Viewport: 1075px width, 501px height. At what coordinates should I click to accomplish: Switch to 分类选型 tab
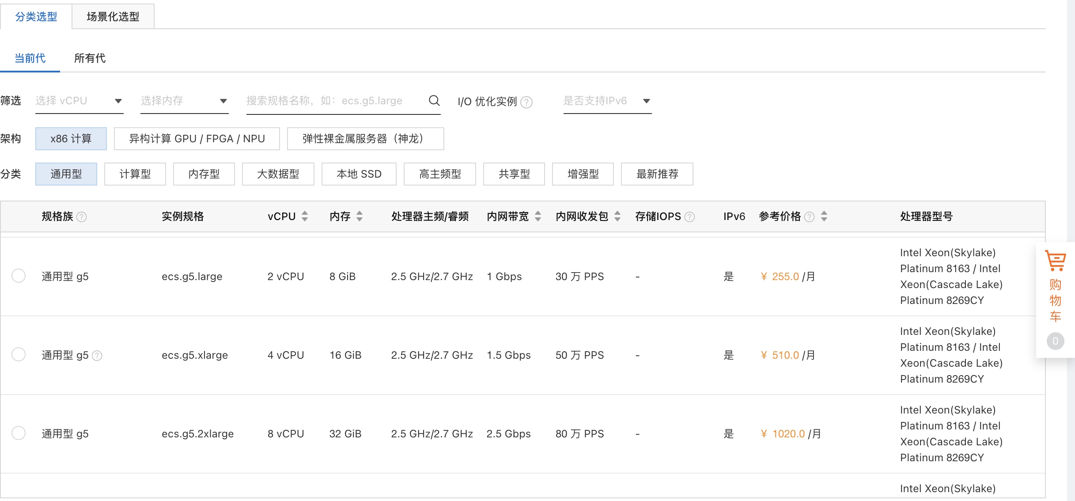tap(36, 17)
